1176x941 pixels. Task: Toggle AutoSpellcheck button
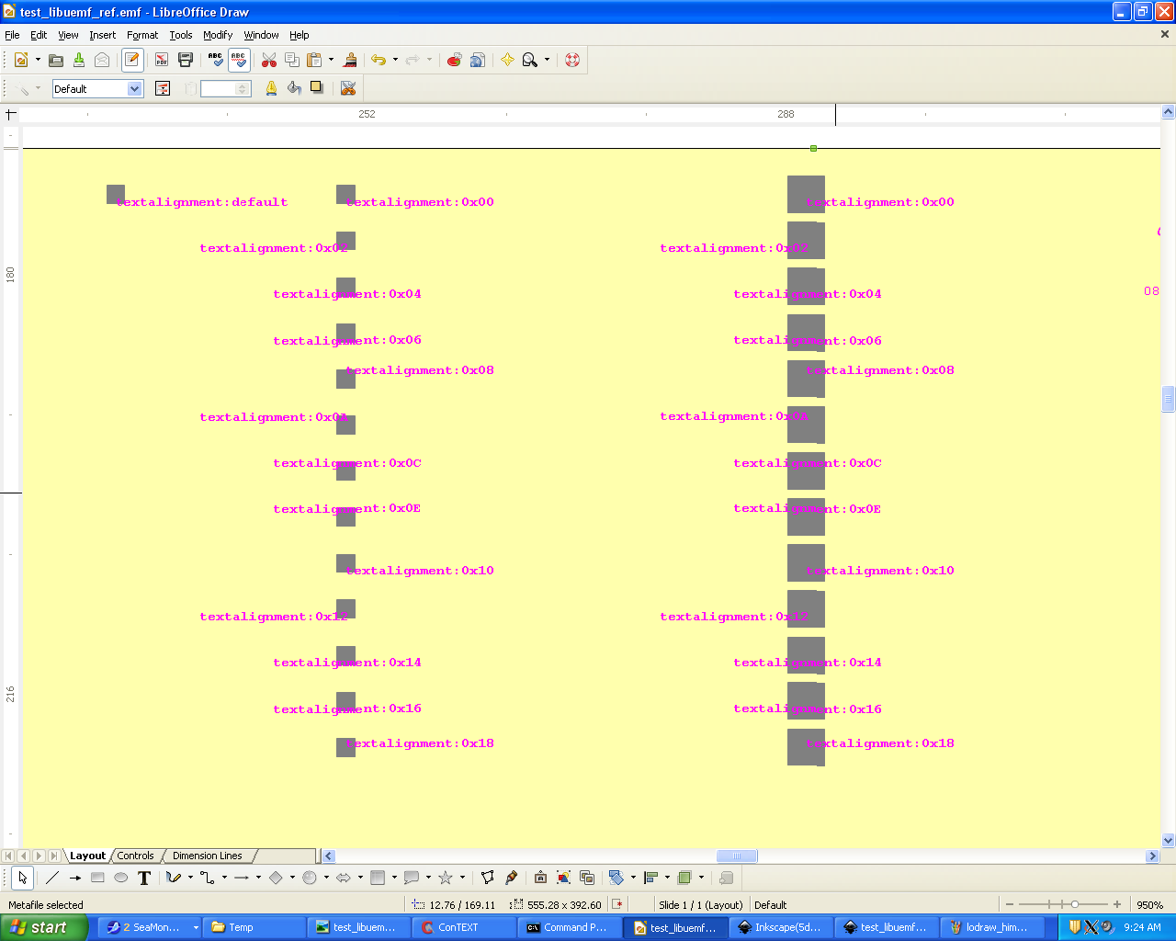239,60
